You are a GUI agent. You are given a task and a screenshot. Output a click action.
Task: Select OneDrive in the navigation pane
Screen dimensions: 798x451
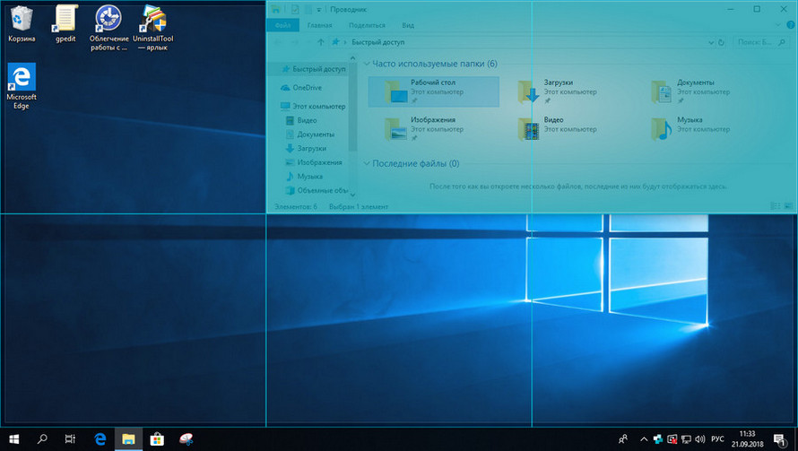coord(307,88)
